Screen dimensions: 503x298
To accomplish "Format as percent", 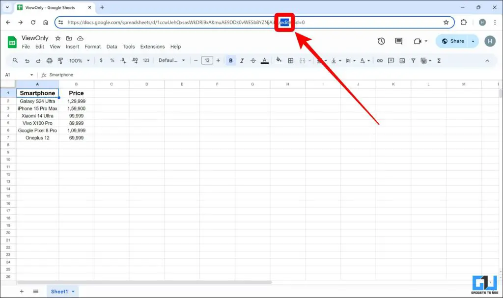I will click(x=112, y=60).
